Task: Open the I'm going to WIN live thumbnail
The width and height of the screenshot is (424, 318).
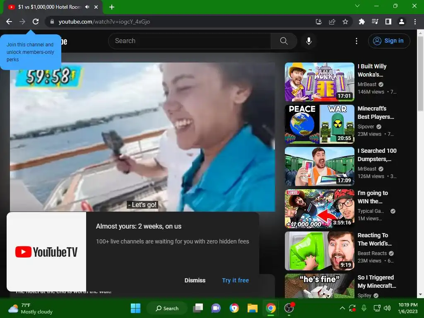Action: click(x=320, y=209)
